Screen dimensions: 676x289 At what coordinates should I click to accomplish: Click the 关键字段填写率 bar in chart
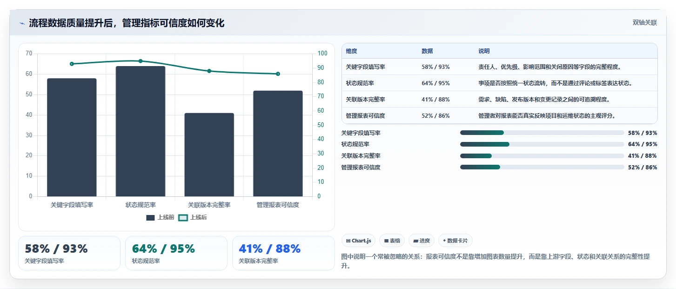pyautogui.click(x=72, y=137)
